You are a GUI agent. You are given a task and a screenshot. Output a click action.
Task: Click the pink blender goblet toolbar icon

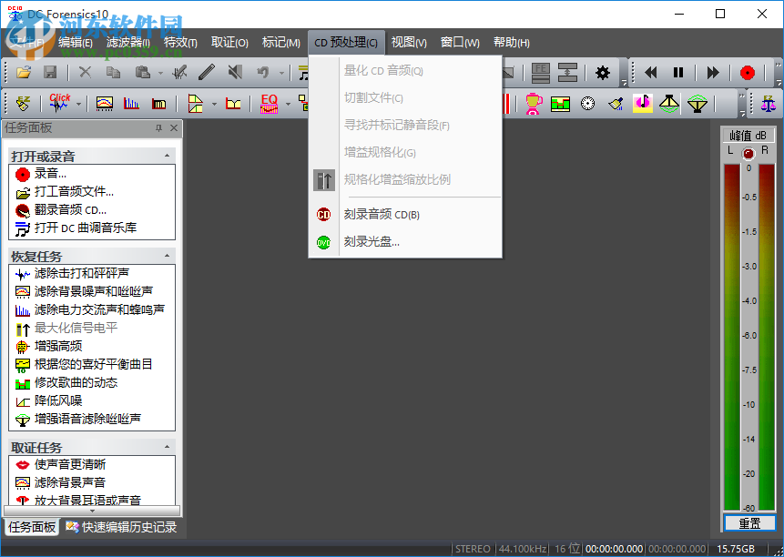pyautogui.click(x=534, y=104)
